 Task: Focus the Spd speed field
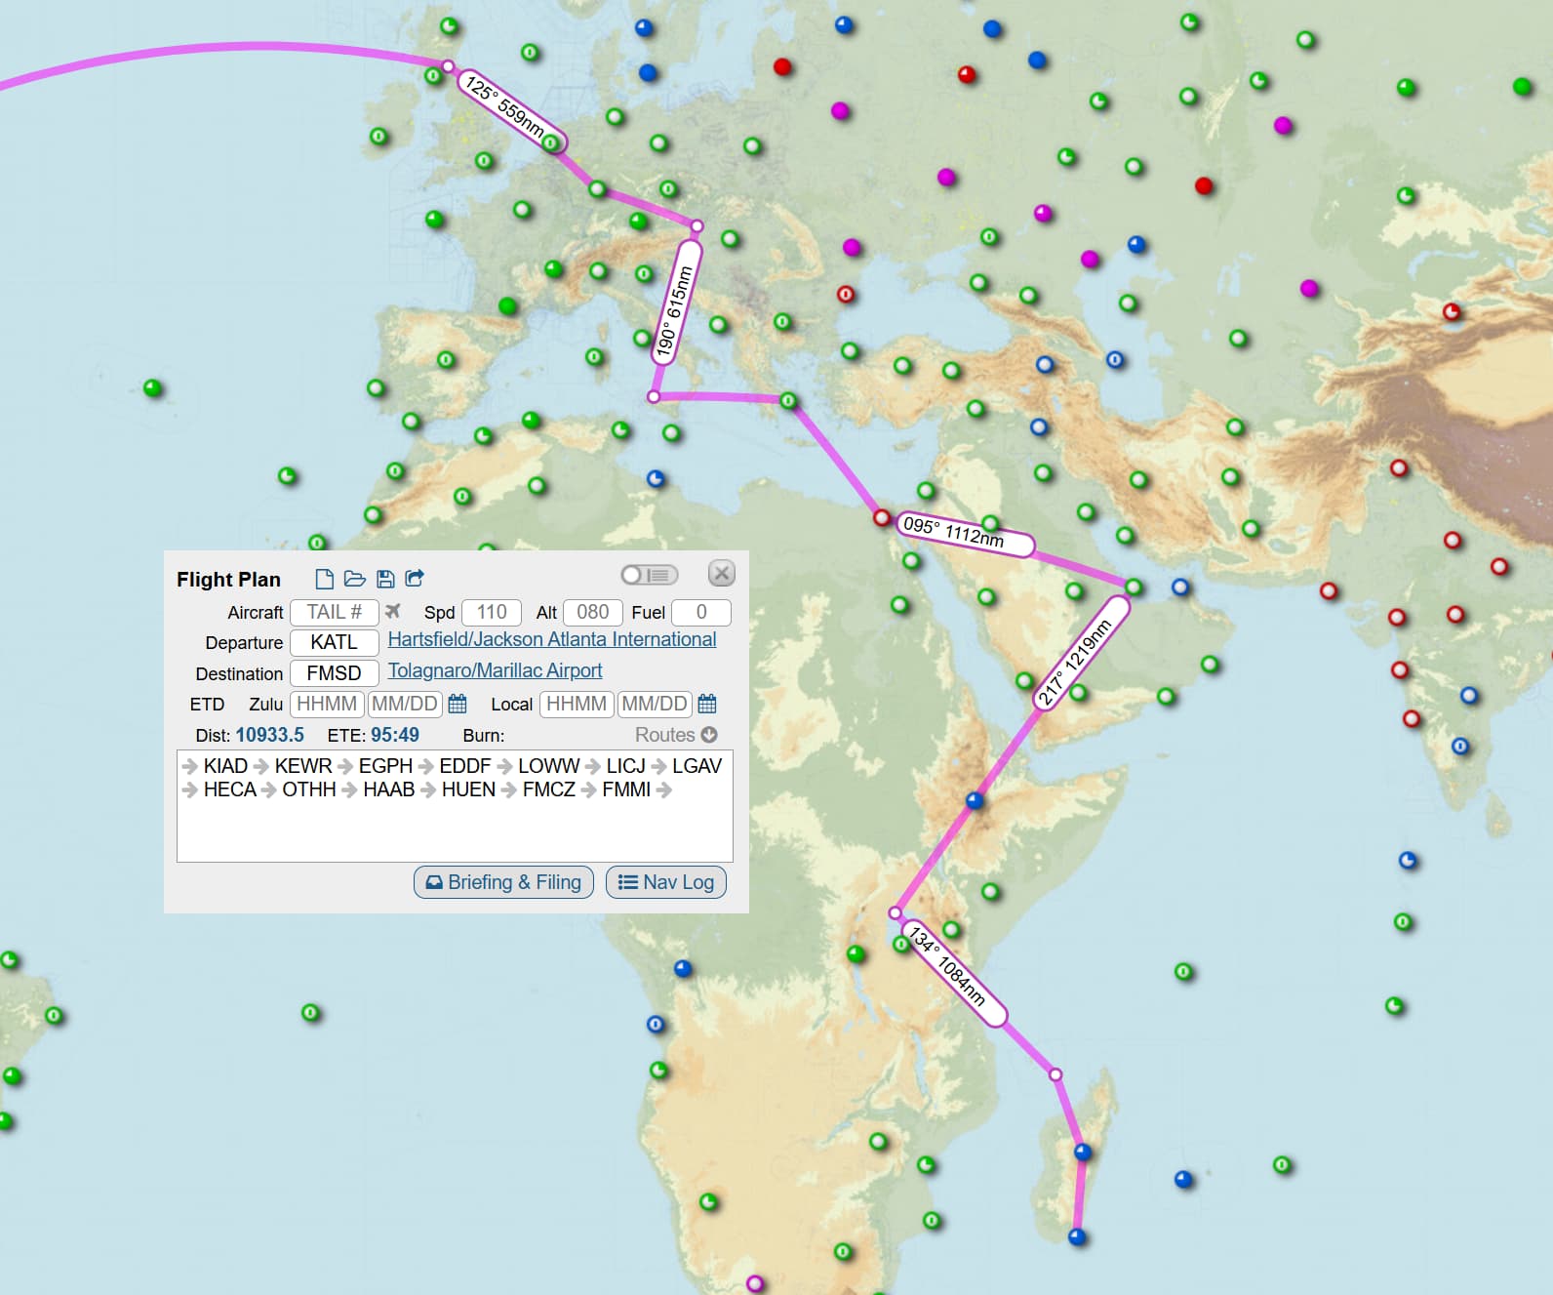(x=491, y=612)
